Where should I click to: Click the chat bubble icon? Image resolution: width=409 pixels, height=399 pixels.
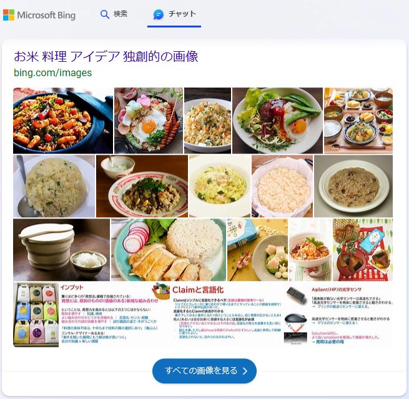[x=159, y=14]
